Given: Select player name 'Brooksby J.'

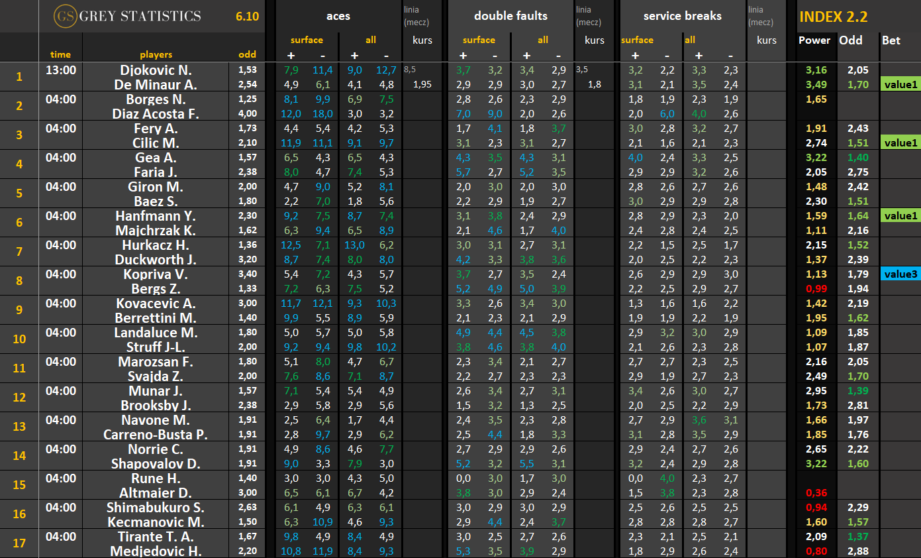Looking at the screenshot, I should (156, 406).
